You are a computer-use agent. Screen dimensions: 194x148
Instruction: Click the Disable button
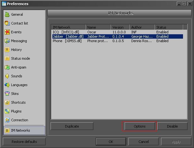click(x=172, y=126)
